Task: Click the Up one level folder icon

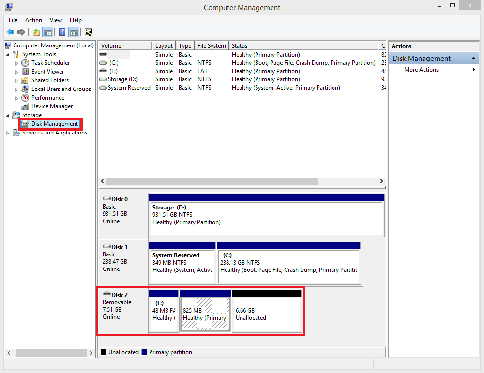Action: point(36,32)
